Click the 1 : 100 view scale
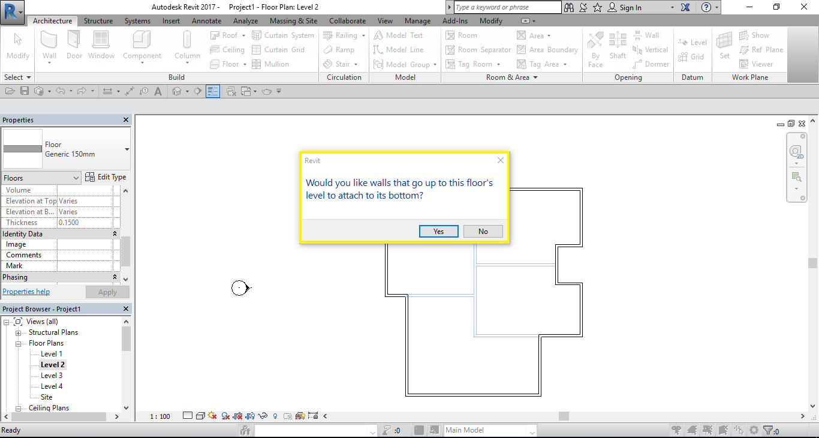 160,416
